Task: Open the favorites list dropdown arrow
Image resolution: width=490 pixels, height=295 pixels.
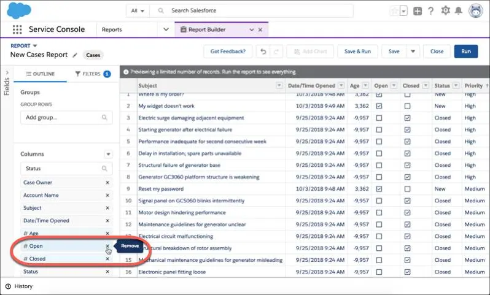Action: [x=404, y=11]
